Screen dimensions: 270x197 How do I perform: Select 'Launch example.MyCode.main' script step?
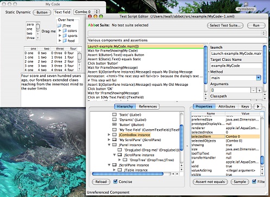point(145,47)
